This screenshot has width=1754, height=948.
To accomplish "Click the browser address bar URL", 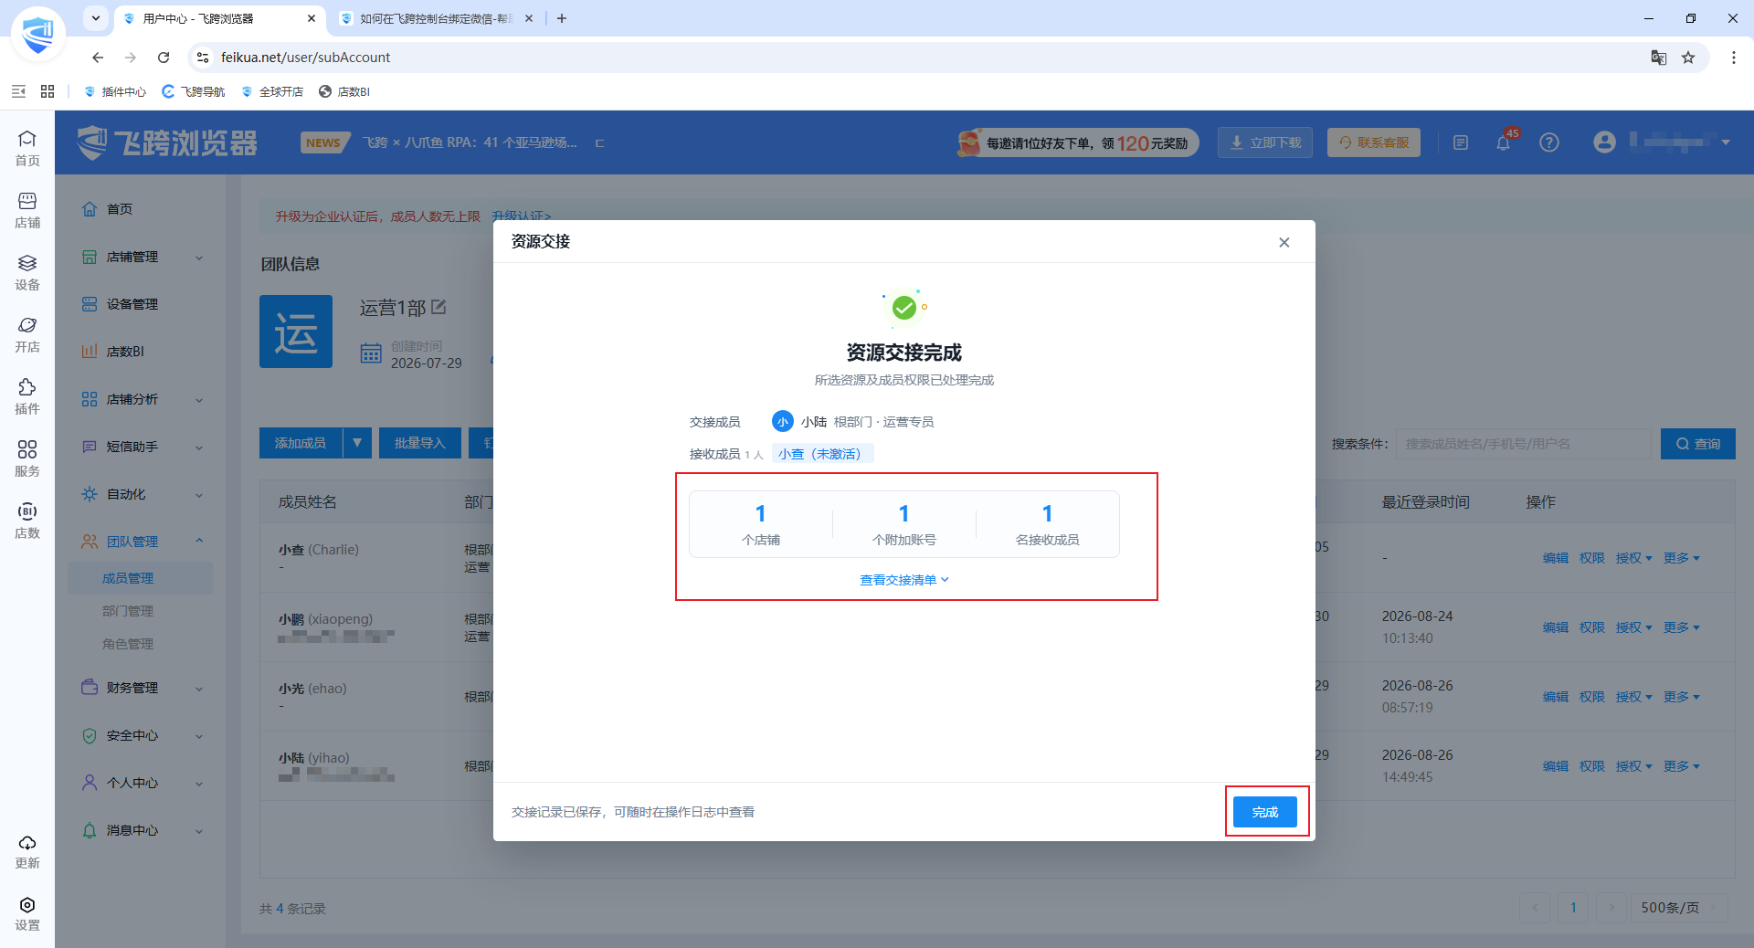I will pyautogui.click(x=305, y=58).
